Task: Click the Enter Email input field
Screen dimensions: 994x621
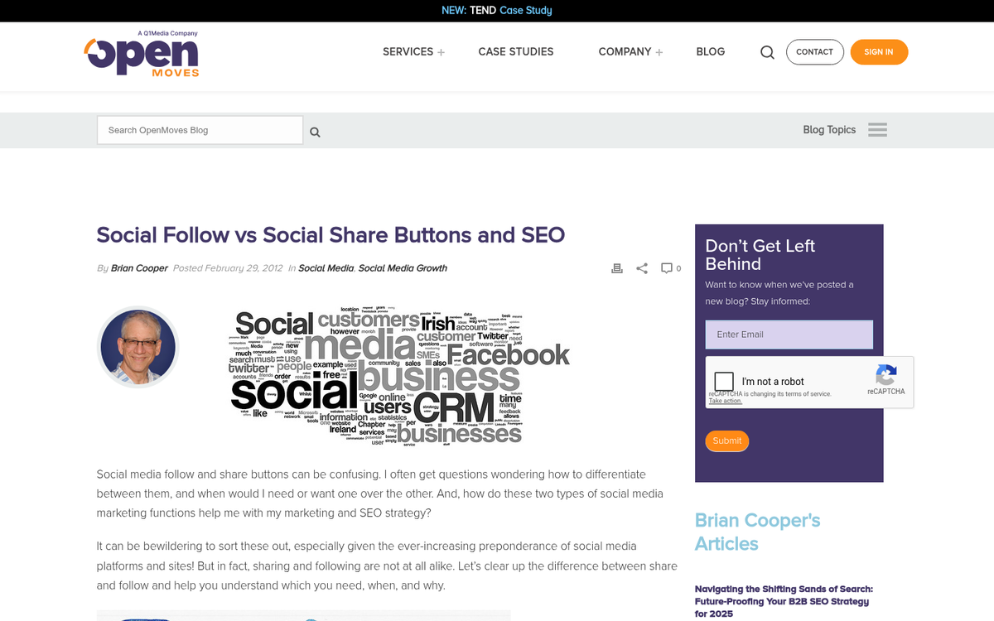Action: [x=789, y=335]
